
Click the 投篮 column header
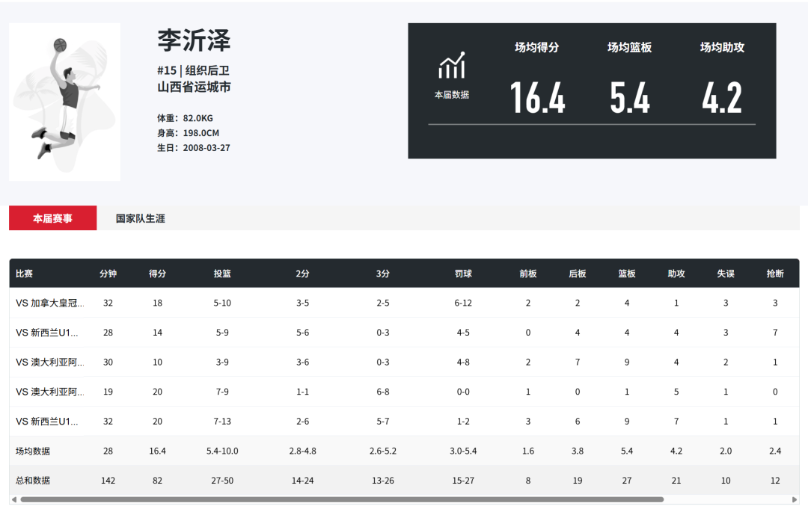(x=222, y=274)
